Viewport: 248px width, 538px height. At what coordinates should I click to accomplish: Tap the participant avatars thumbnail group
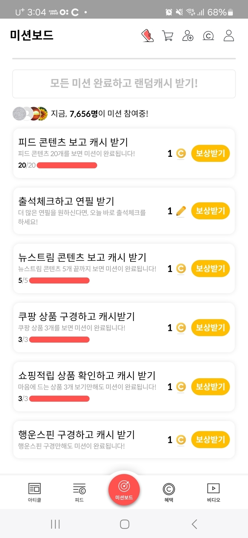[30, 114]
